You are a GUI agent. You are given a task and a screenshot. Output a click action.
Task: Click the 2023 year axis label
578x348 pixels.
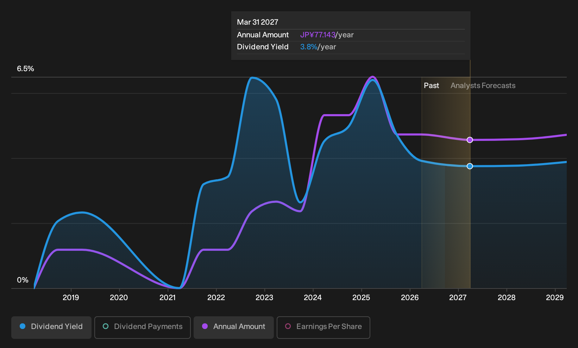[x=264, y=298]
